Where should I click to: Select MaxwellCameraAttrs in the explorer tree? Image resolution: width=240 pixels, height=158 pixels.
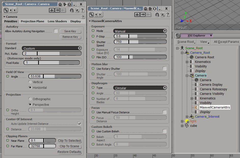[215, 108]
